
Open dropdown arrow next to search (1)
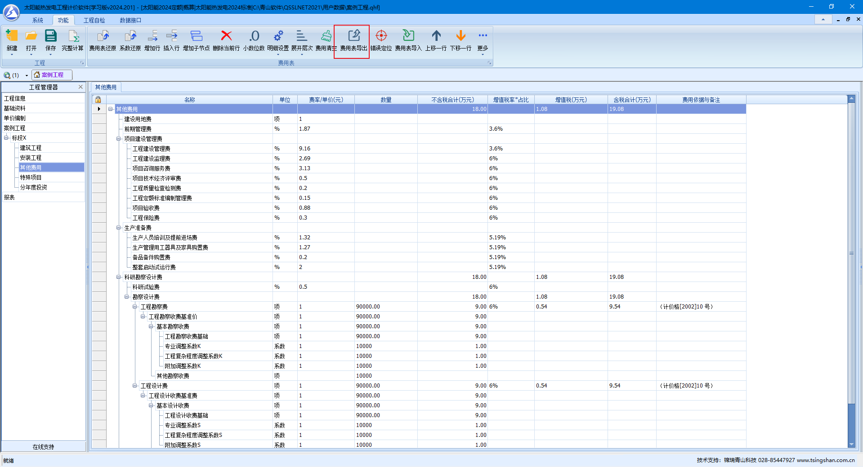[x=27, y=75]
